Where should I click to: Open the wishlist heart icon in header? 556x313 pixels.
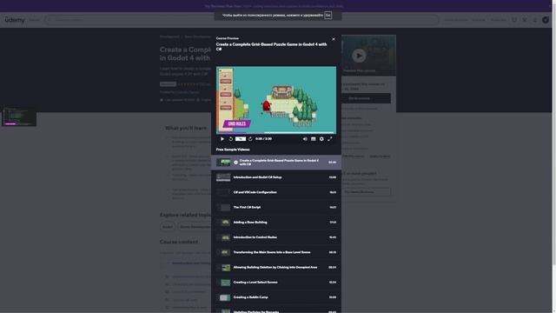coord(514,20)
